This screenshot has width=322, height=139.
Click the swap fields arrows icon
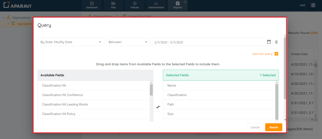tap(158, 107)
